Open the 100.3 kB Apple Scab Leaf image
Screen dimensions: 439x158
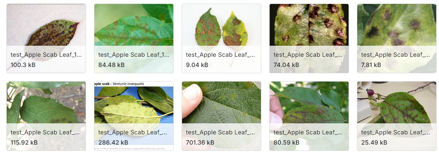(46, 38)
